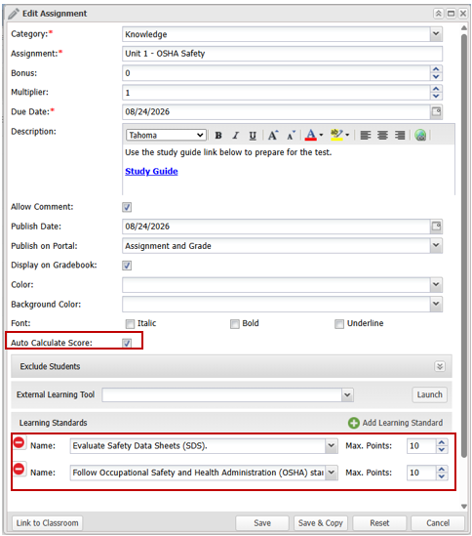Expand the Publish on Portal dropdown

click(436, 245)
